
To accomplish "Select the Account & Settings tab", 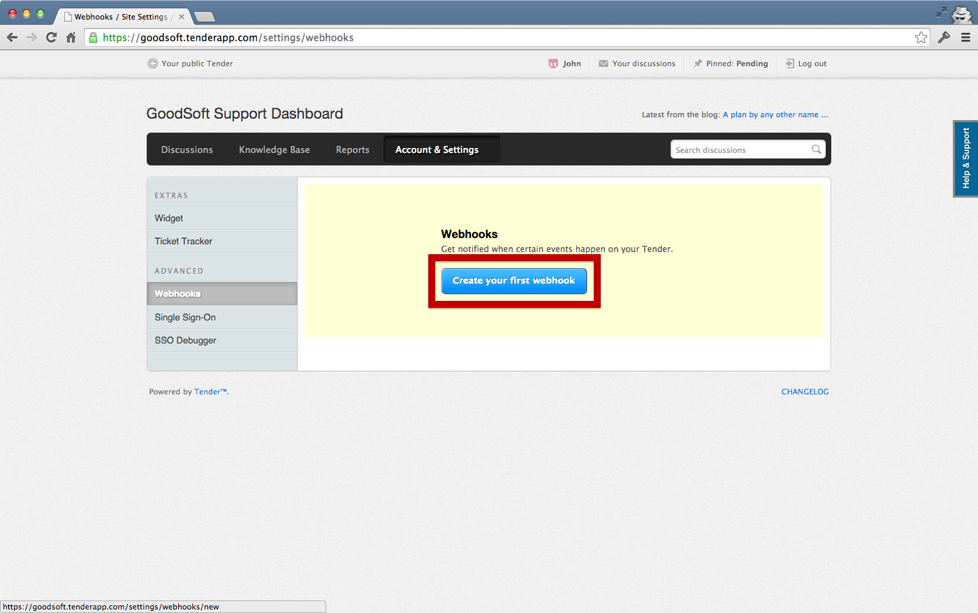I will click(441, 149).
